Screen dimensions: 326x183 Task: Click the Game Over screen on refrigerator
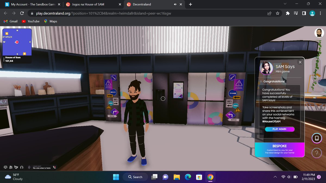coord(178,90)
